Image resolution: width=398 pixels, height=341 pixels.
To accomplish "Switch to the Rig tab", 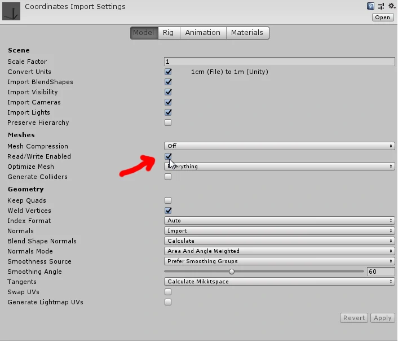I will (x=169, y=33).
